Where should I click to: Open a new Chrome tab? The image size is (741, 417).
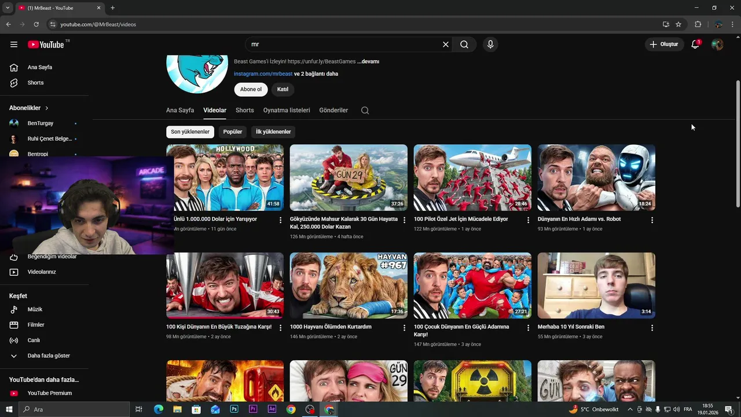pyautogui.click(x=112, y=8)
